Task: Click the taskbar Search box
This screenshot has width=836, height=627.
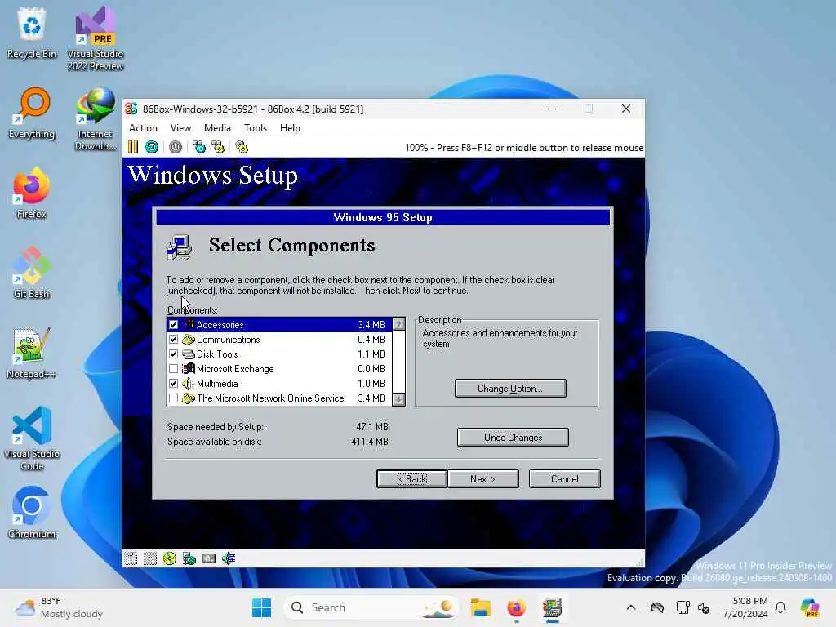Action: coord(371,607)
